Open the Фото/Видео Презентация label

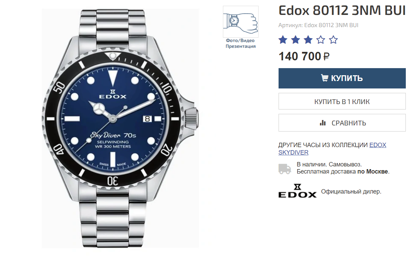(241, 43)
